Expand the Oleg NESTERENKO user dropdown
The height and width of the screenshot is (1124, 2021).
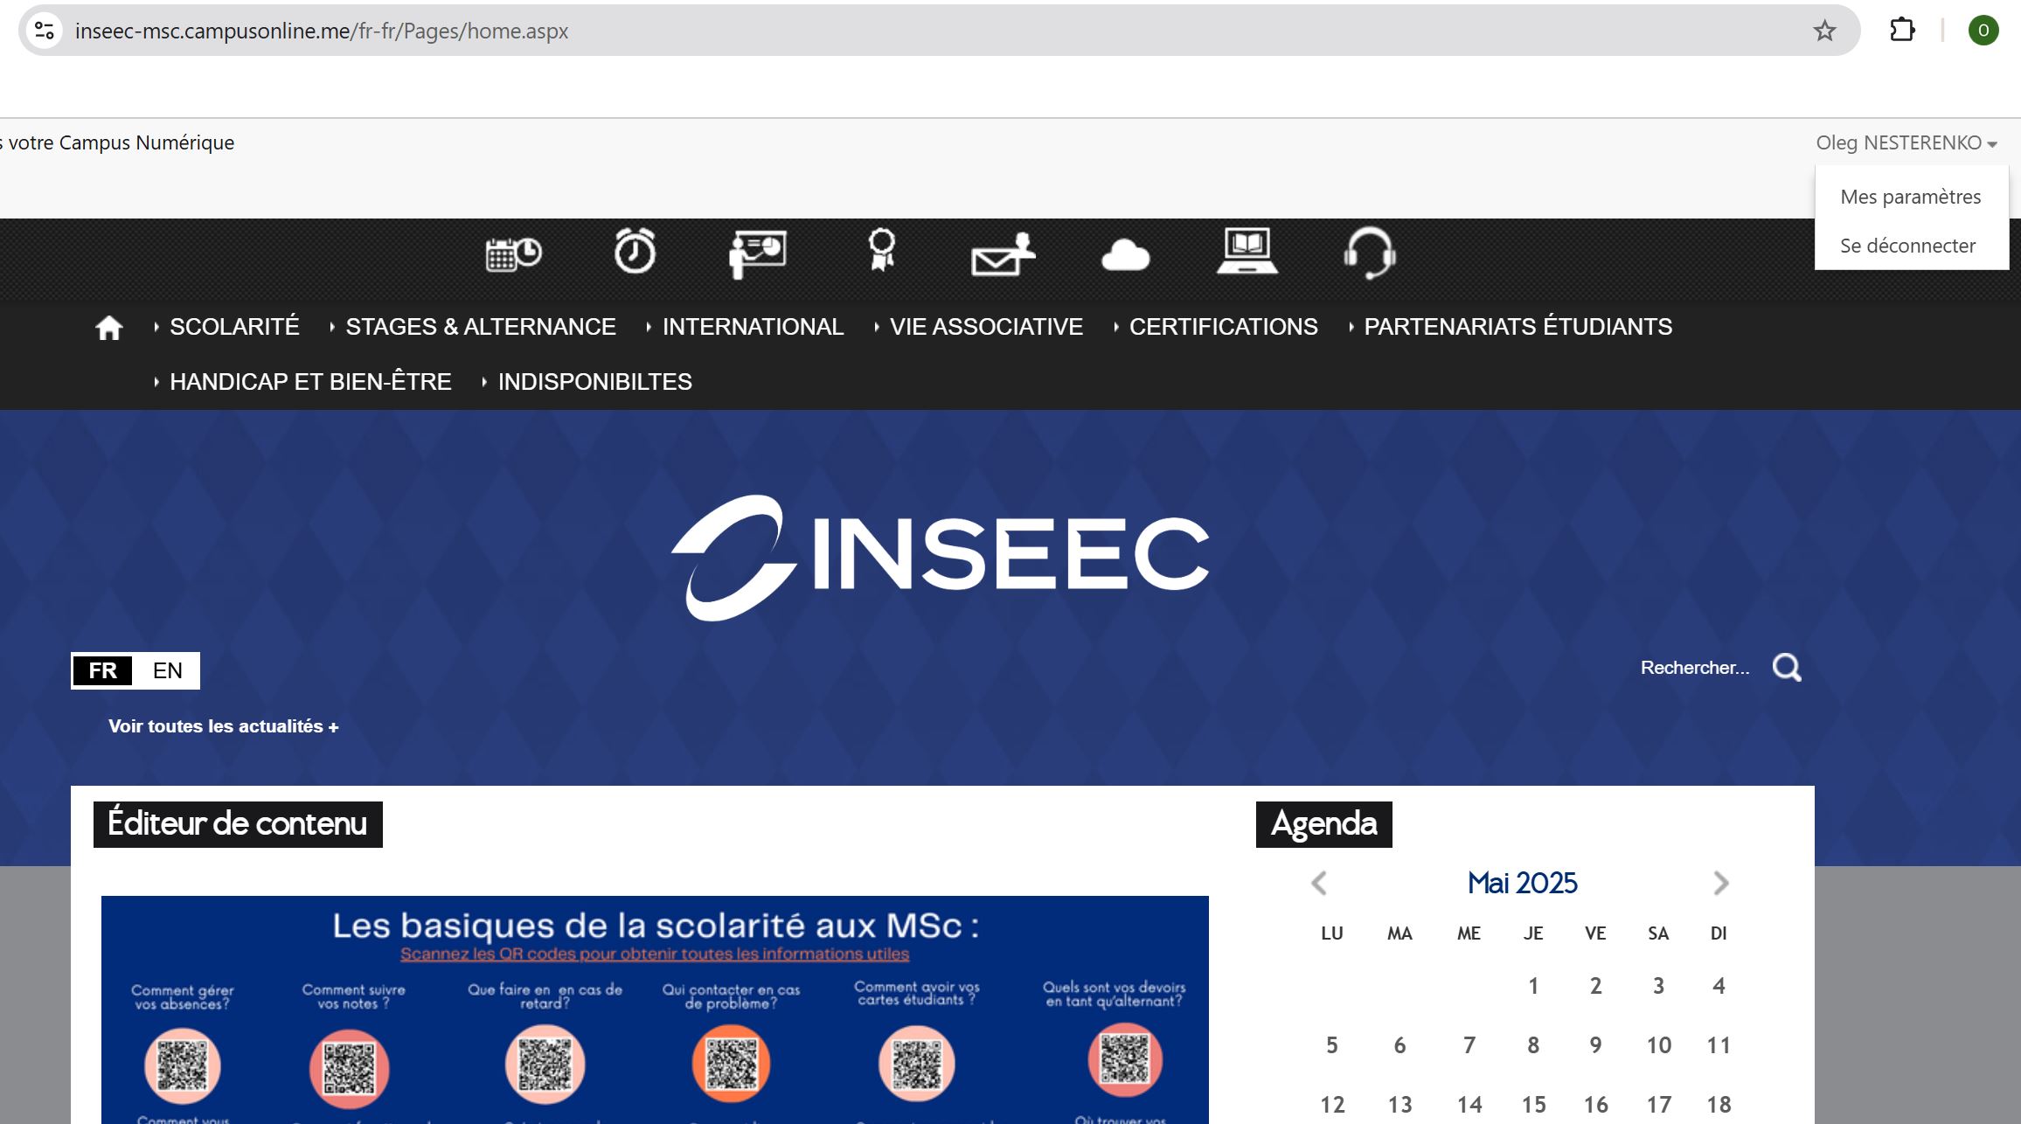click(x=1906, y=142)
